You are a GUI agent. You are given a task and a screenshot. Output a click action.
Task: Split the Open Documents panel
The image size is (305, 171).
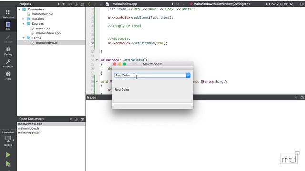[x=76, y=119]
